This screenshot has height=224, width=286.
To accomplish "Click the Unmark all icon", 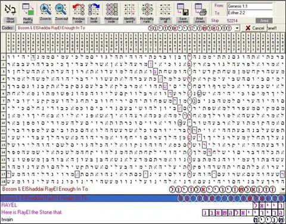I will (165, 10).
